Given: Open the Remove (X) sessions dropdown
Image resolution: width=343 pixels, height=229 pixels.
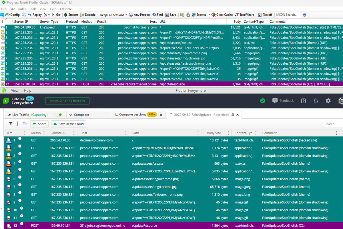Looking at the screenshot, I should click(47, 15).
